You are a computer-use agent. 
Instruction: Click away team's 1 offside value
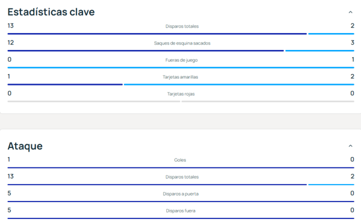[352, 60]
